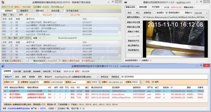
Task: Open 摄像头特性设置
Action: tap(134, 22)
